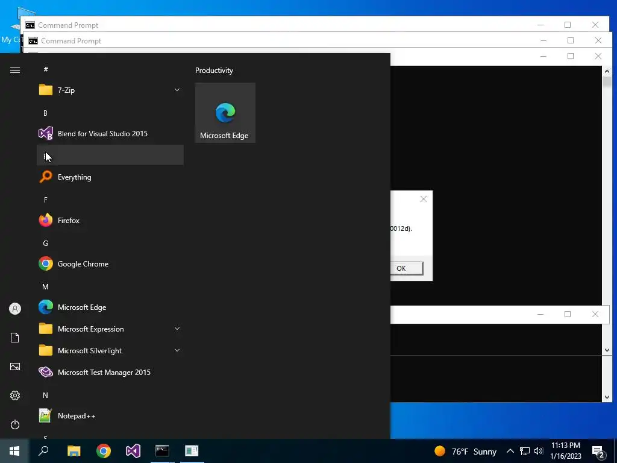The height and width of the screenshot is (463, 617).
Task: Click the Productivity group heading
Action: point(214,71)
